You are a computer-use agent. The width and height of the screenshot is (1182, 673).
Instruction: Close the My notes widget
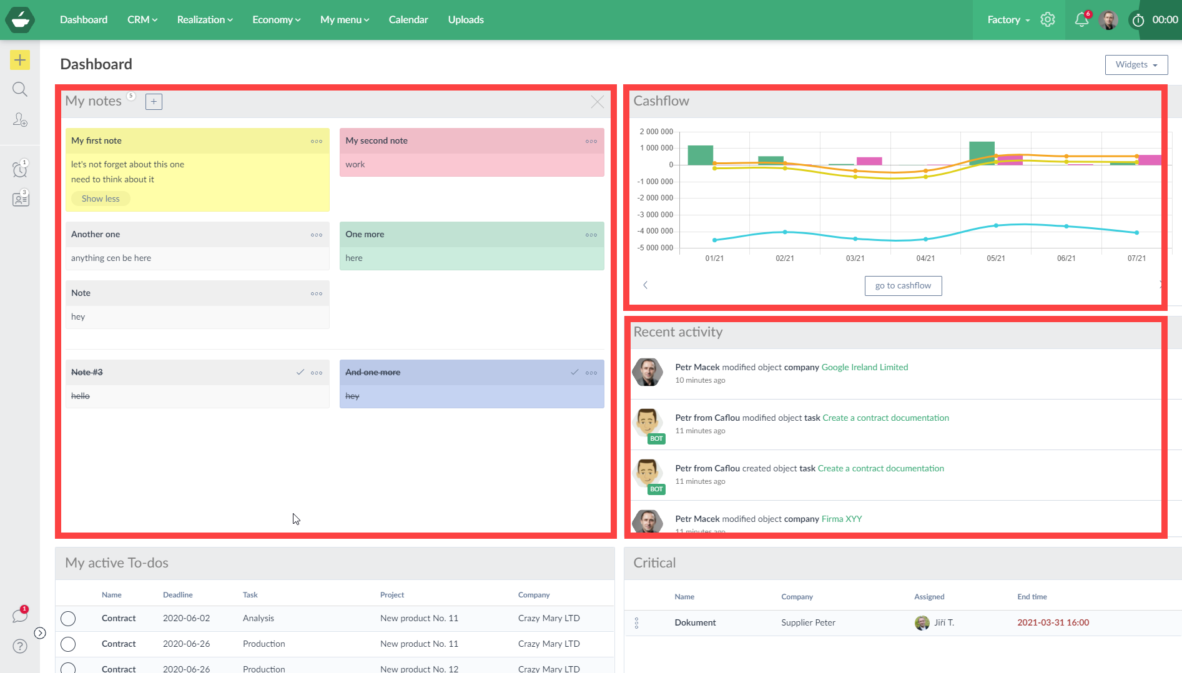[598, 102]
